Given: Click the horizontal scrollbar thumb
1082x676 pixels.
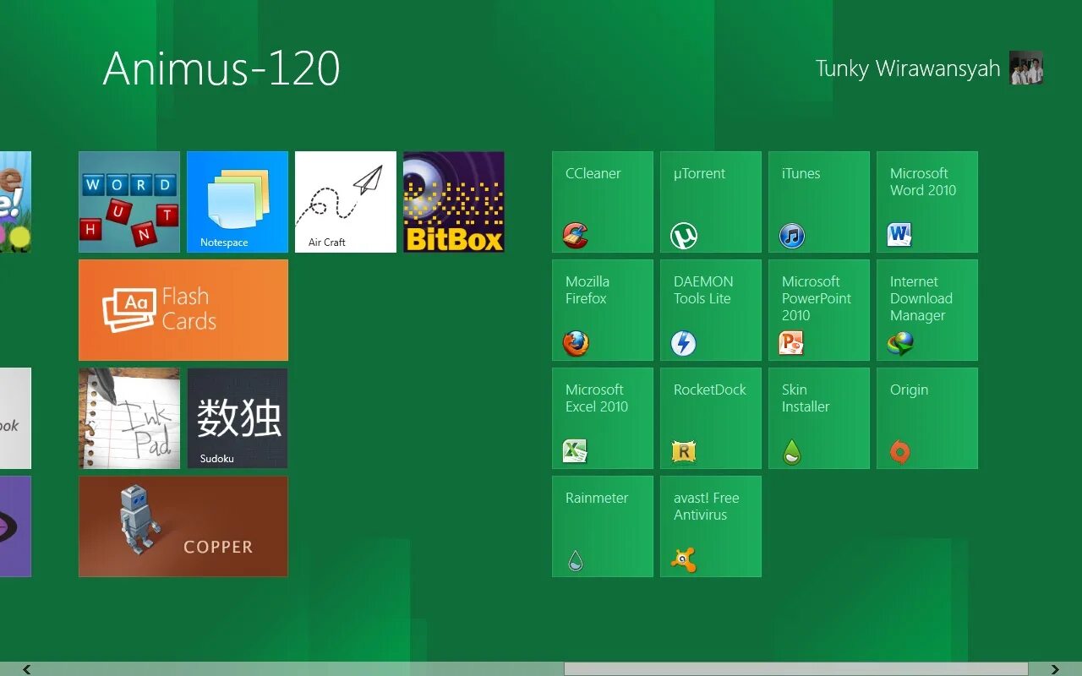Looking at the screenshot, I should click(x=796, y=669).
